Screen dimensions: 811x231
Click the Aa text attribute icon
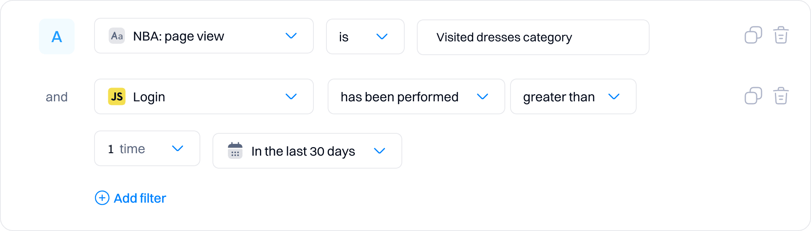(x=117, y=36)
